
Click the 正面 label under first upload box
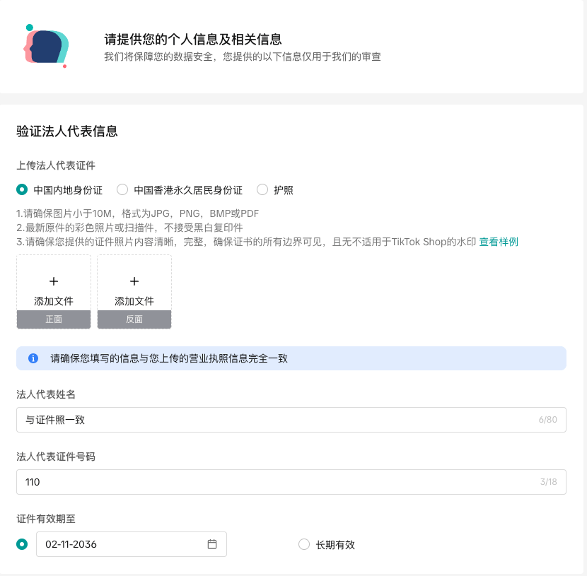(x=54, y=319)
